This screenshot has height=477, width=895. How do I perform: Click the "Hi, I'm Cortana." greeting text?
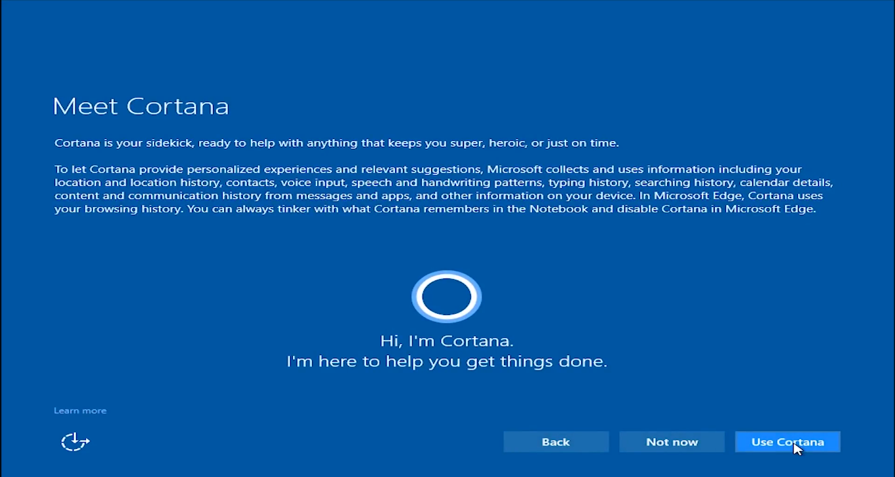click(447, 341)
